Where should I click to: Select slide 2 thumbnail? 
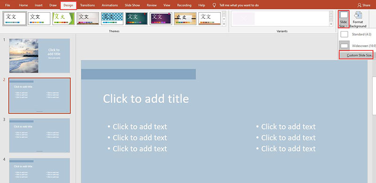click(39, 95)
